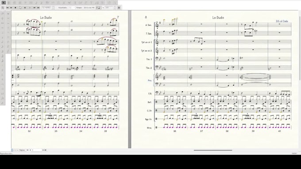The height and width of the screenshot is (169, 301).
Task: Go to first page navigation button
Action: click(27, 150)
